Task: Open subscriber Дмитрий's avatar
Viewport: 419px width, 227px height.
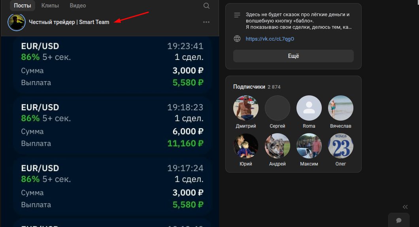Action: [246, 108]
